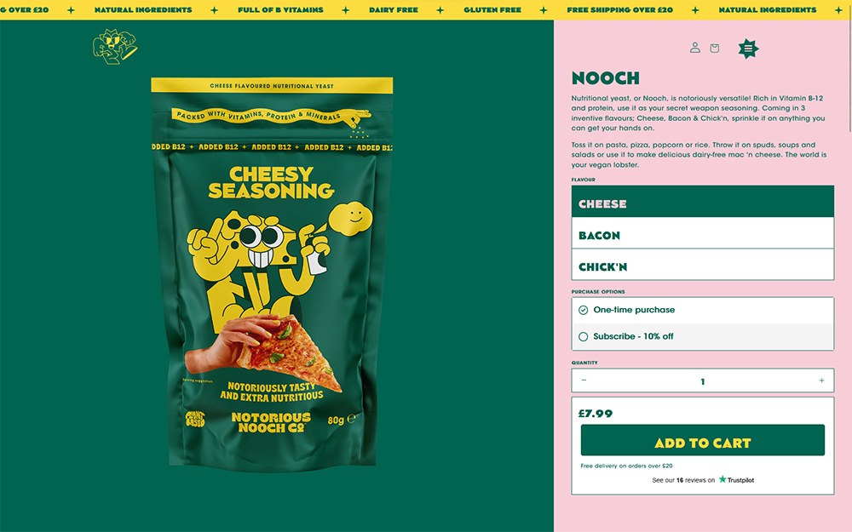Click the Notorious Nooch mascot logo
This screenshot has width=852, height=532.
pyautogui.click(x=115, y=47)
